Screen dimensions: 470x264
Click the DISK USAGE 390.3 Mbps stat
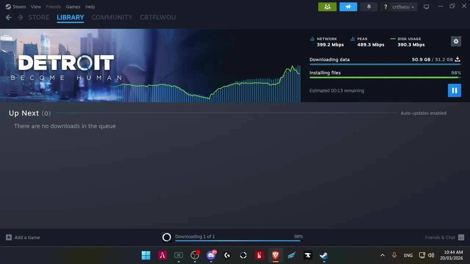click(x=408, y=42)
